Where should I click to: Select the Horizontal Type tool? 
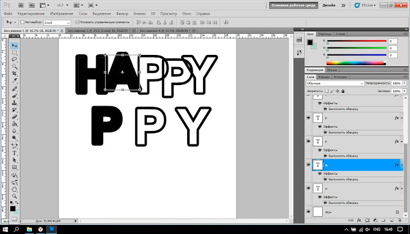pyautogui.click(x=14, y=153)
